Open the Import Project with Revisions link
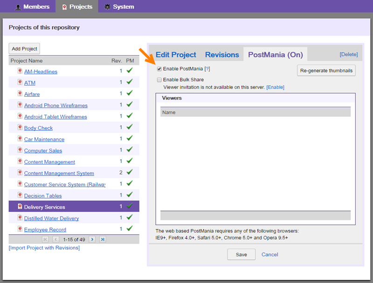Image resolution: width=373 pixels, height=283 pixels. point(44,248)
